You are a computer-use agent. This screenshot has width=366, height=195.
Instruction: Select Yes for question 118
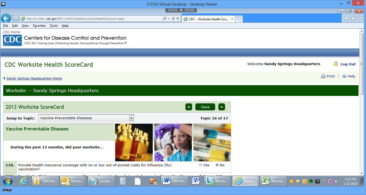point(201,165)
